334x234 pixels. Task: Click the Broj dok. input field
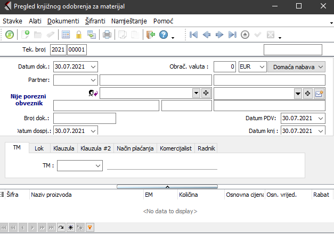pos(84,118)
